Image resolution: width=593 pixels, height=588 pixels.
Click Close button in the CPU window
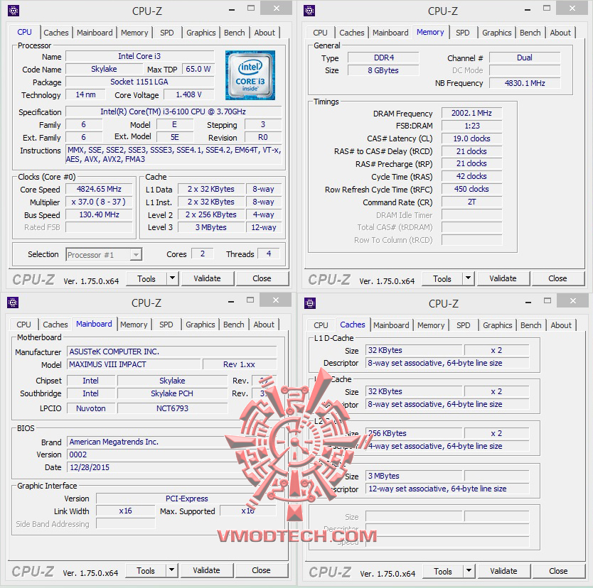(262, 278)
